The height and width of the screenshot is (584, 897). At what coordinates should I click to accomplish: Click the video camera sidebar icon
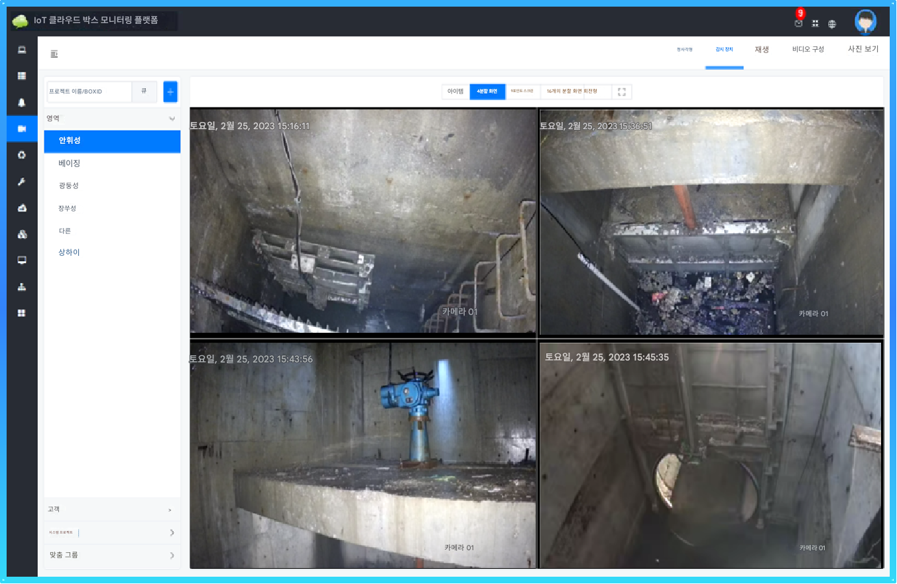coord(22,129)
